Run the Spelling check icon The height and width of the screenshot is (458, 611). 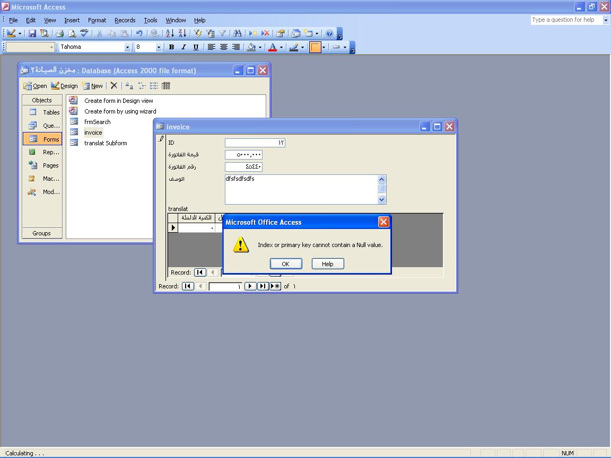point(84,33)
